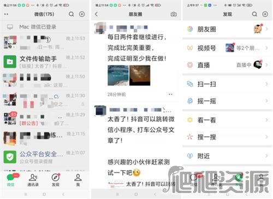Tap the avatar of the second moment poster
The height and width of the screenshot is (199, 273).
pyautogui.click(x=100, y=111)
